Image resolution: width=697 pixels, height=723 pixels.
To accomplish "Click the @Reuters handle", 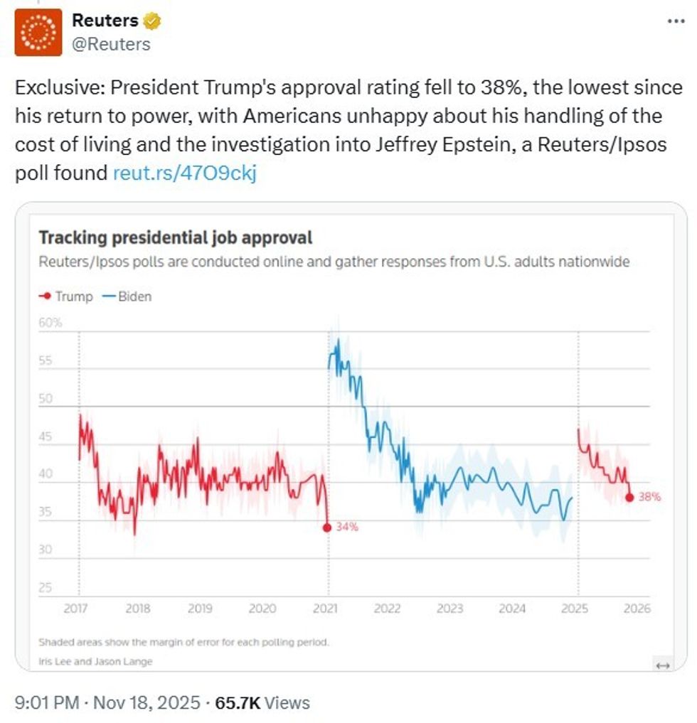I will 112,44.
